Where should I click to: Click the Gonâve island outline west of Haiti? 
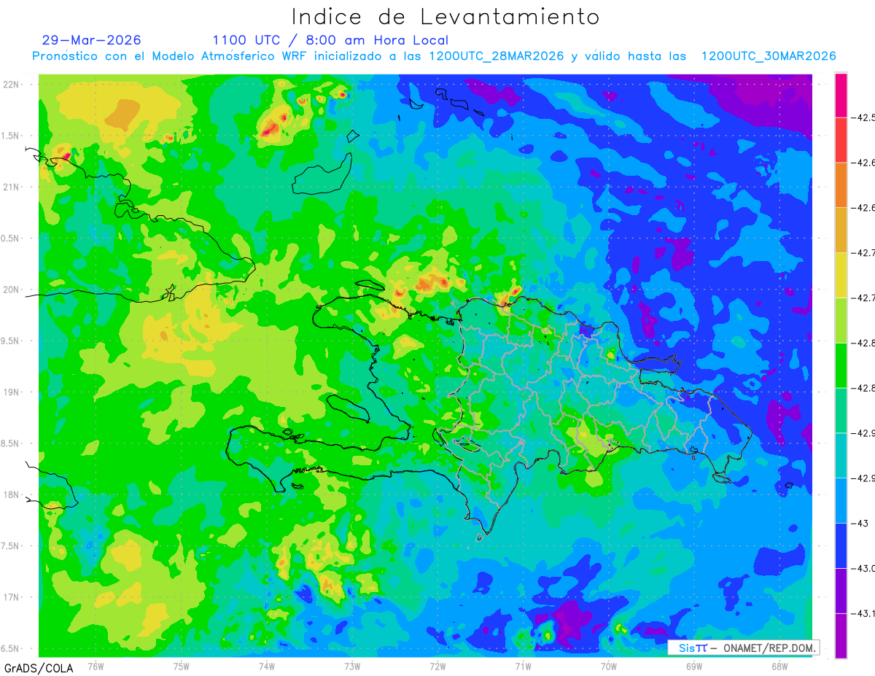point(351,406)
